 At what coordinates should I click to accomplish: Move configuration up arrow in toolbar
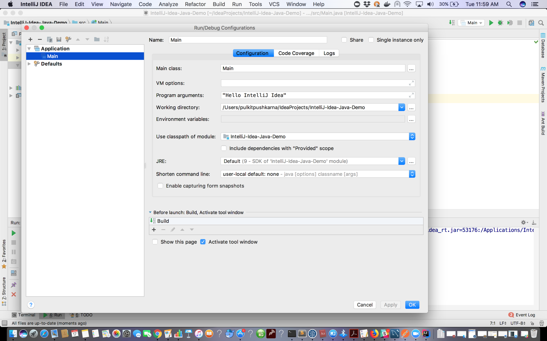78,39
